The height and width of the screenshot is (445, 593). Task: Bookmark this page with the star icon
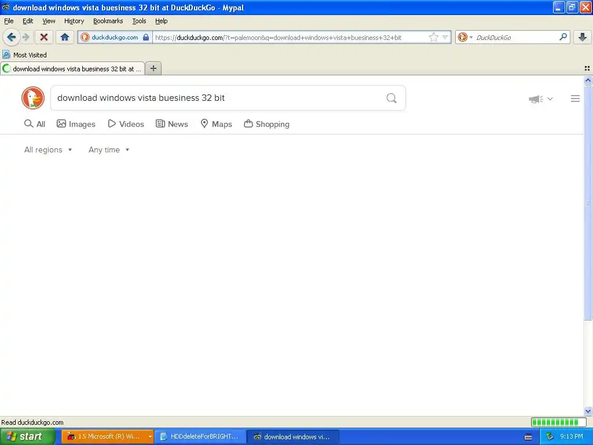pos(433,37)
